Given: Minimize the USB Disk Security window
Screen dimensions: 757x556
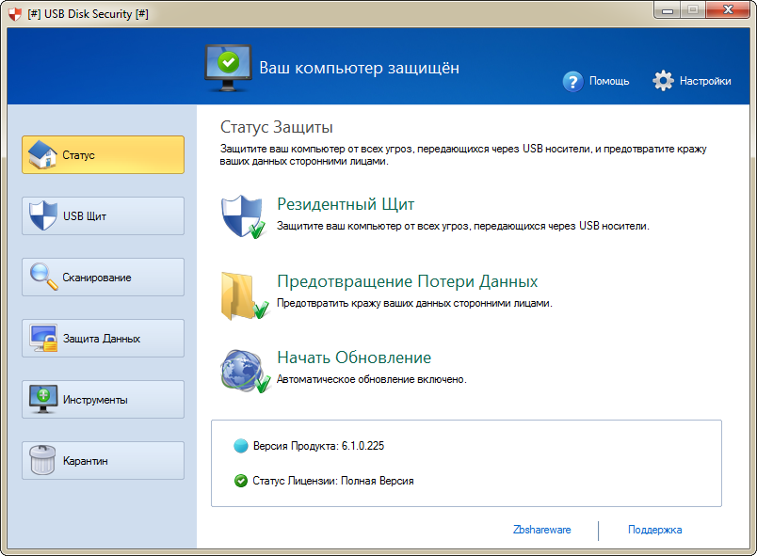Looking at the screenshot, I should 668,10.
